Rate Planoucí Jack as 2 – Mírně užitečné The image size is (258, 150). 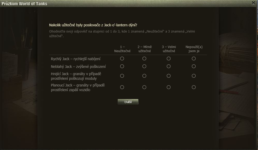(144, 87)
